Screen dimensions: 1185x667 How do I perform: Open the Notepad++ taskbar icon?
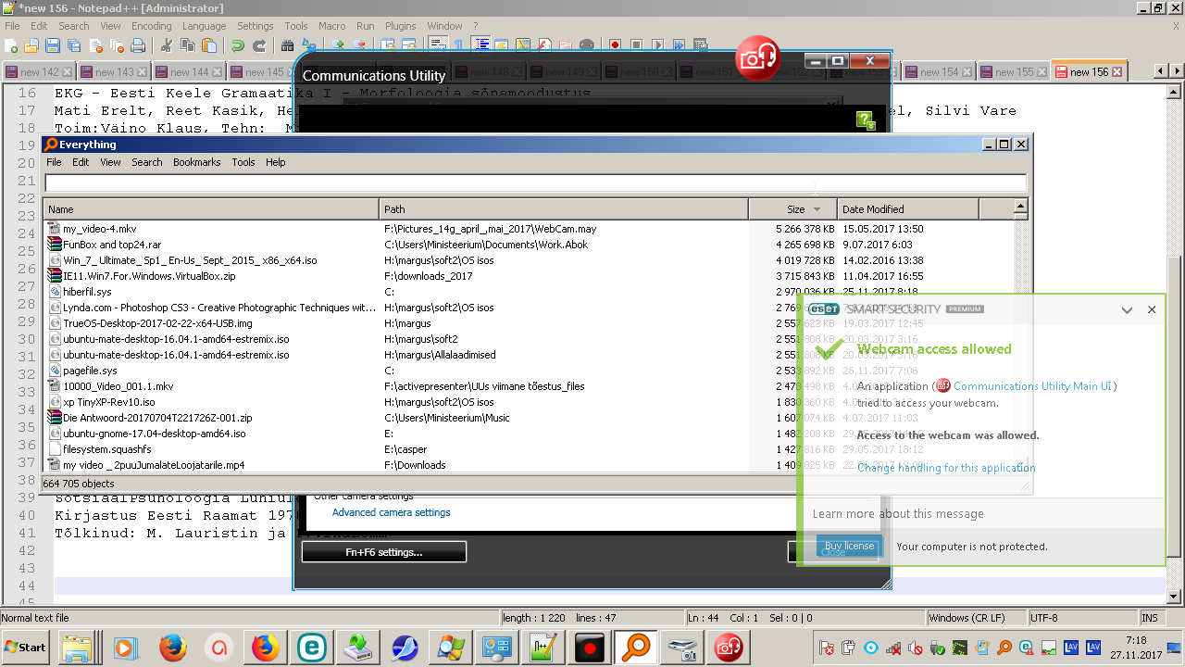(543, 648)
